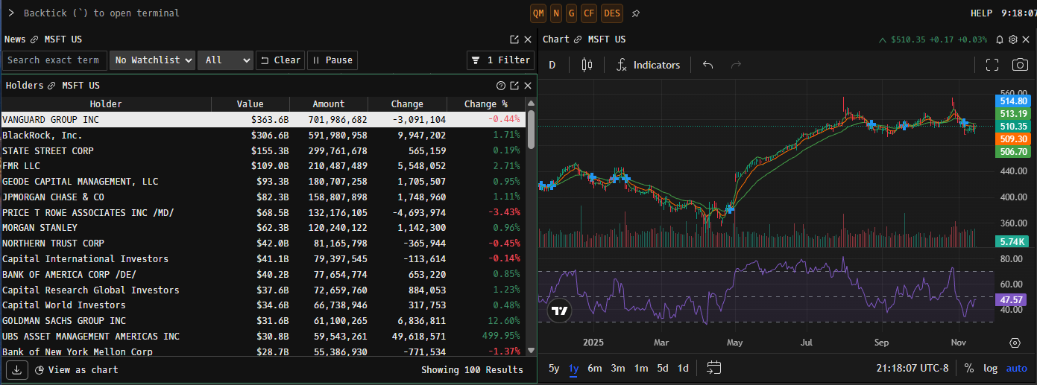Expand the All news filter dropdown
The height and width of the screenshot is (385, 1037).
coord(226,60)
